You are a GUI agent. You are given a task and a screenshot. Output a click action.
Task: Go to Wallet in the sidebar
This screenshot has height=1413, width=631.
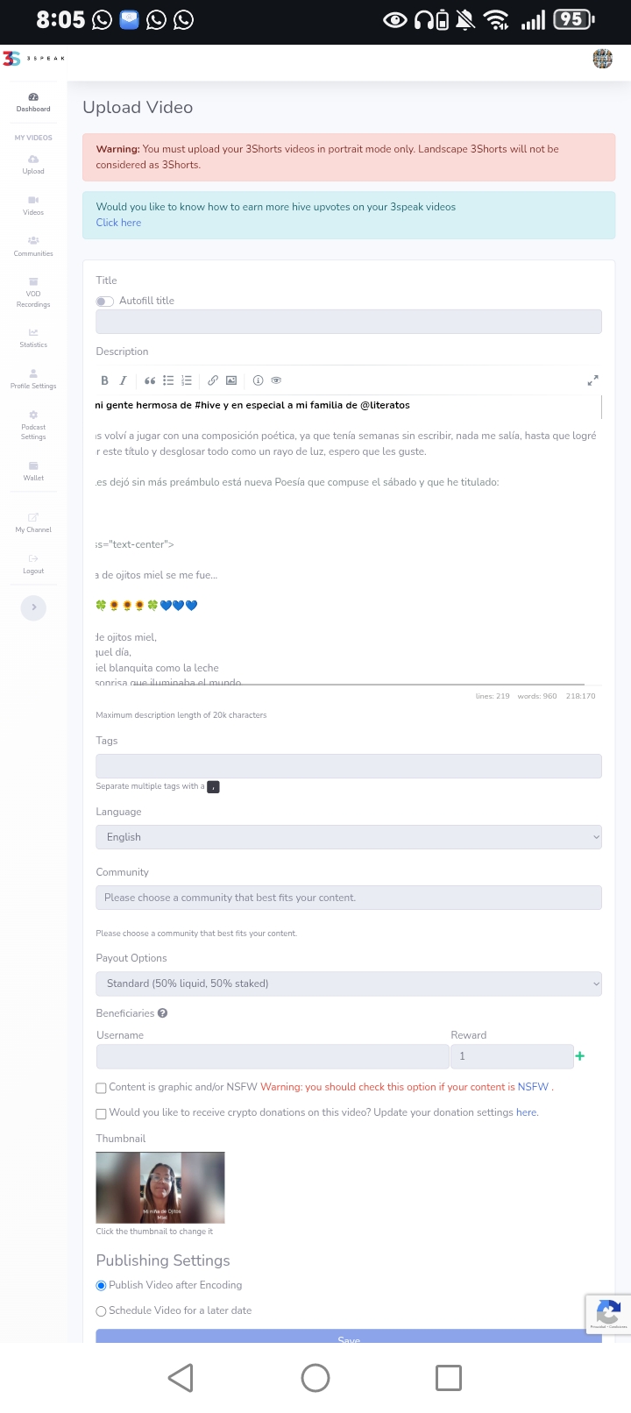pyautogui.click(x=33, y=471)
